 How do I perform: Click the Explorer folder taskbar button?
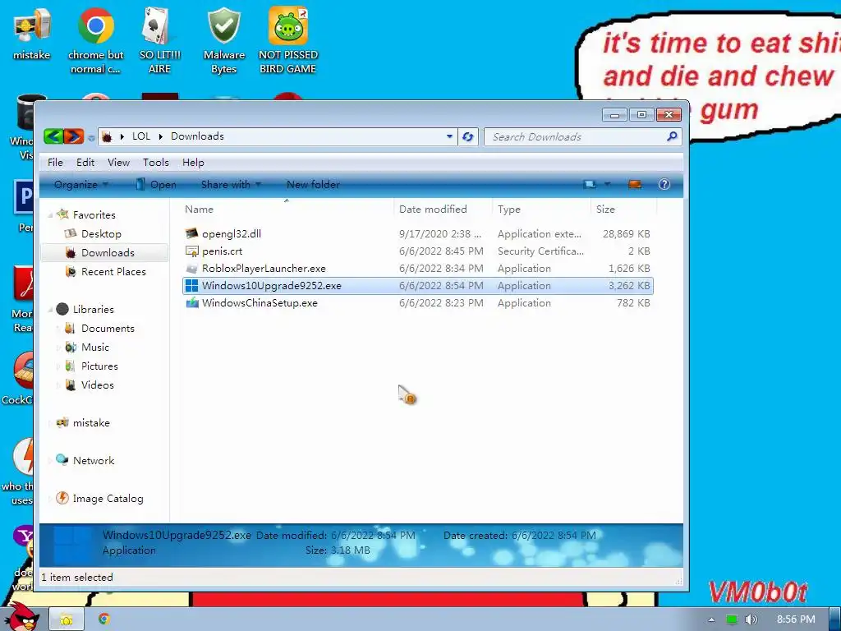coord(67,619)
